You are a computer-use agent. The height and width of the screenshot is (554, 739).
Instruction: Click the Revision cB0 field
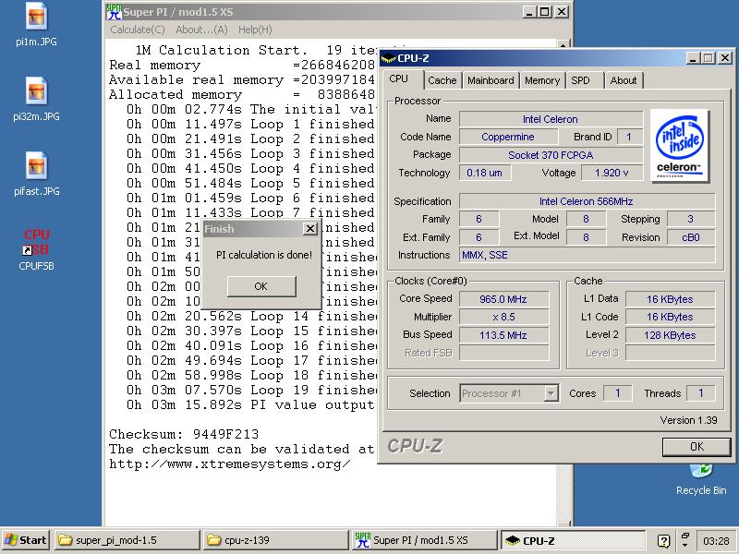click(x=691, y=237)
